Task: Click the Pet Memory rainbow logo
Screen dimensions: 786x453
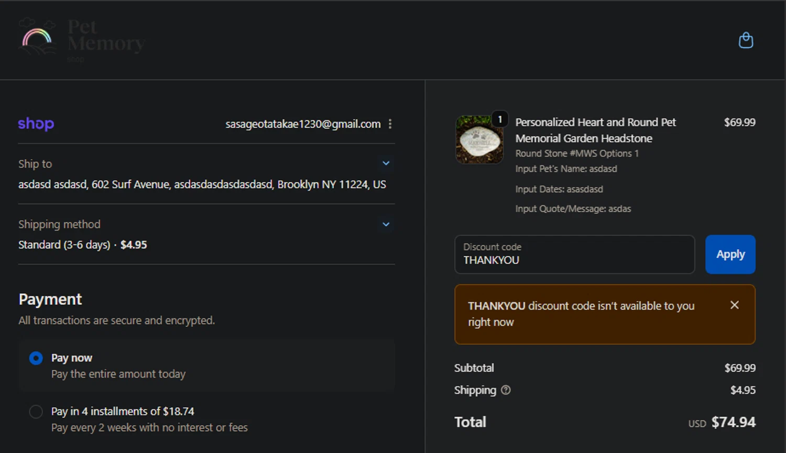Action: (37, 38)
